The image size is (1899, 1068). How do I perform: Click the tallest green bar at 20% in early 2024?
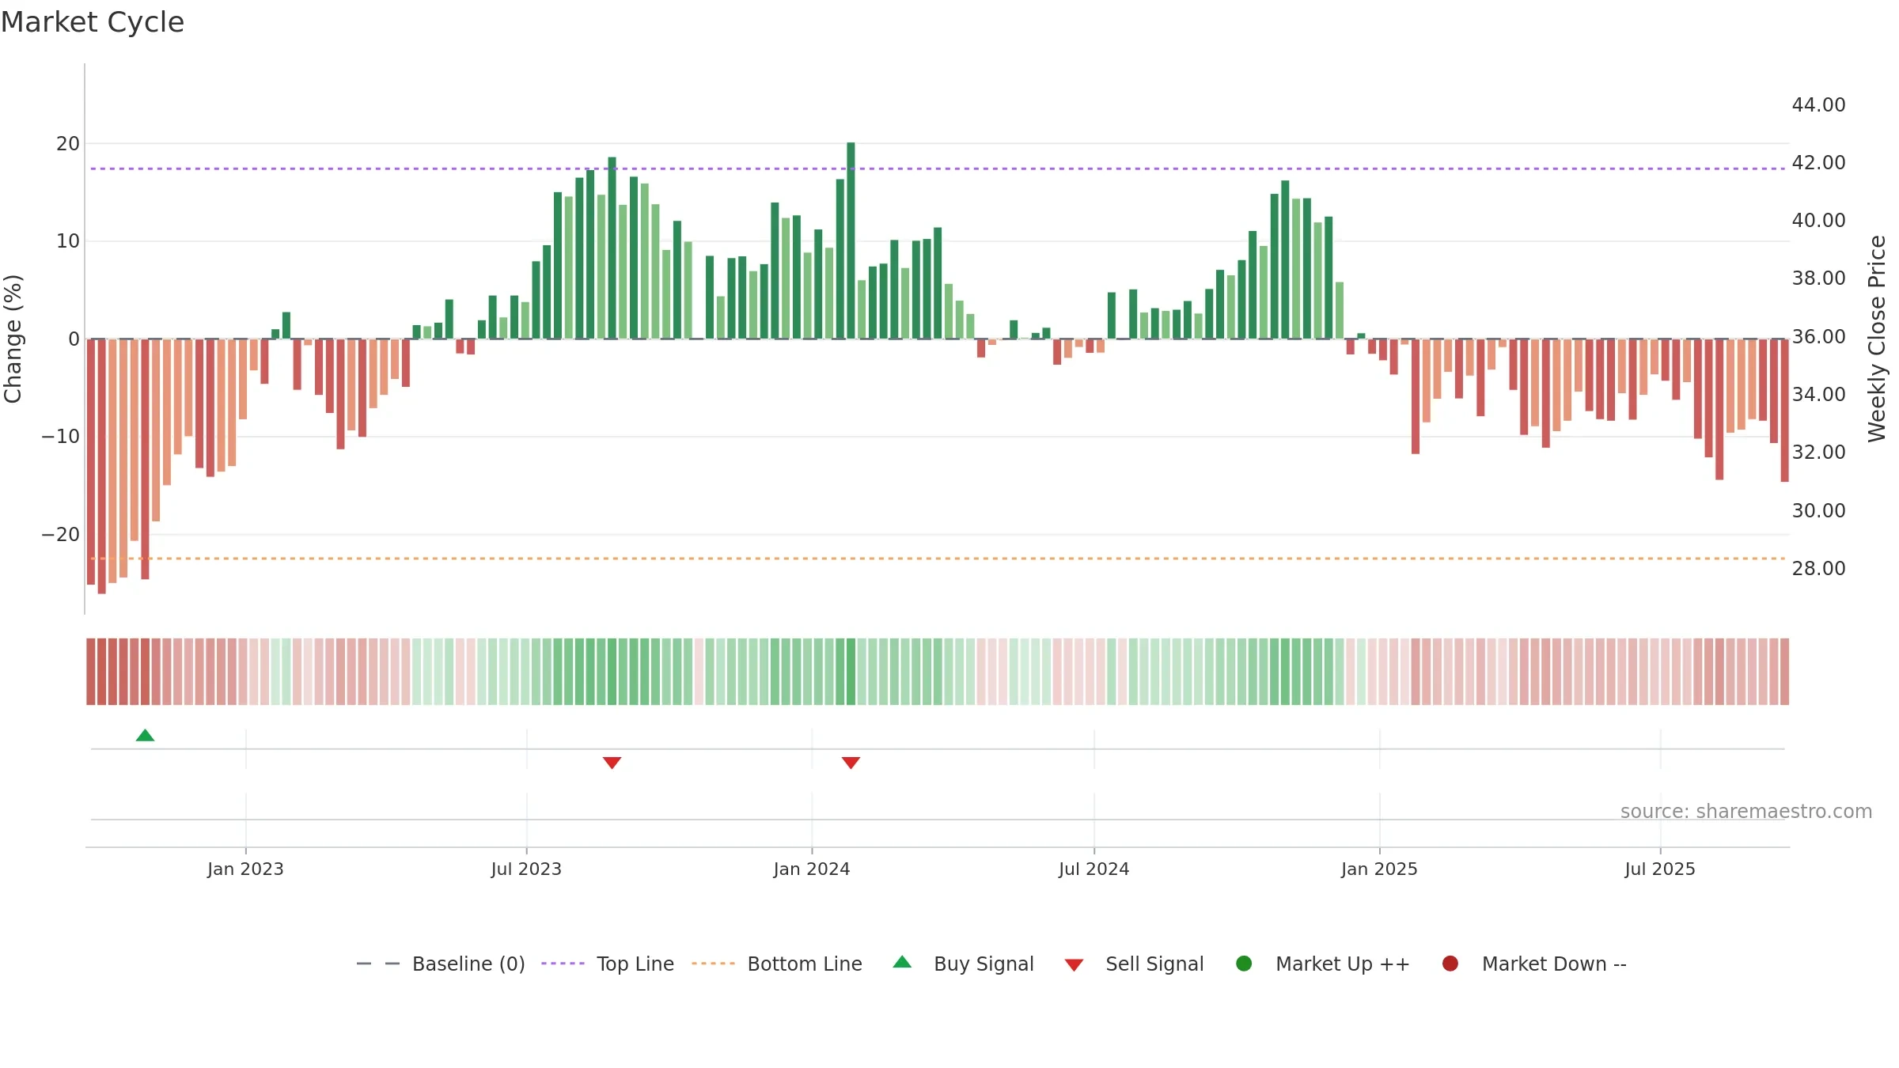[851, 240]
